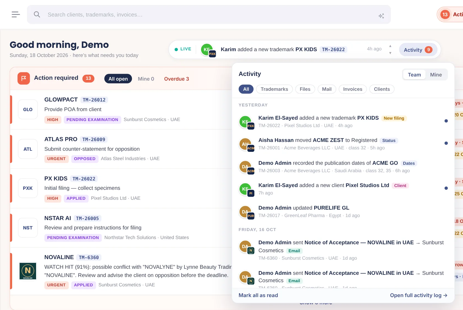Open the PXK trademark logo tile
The height and width of the screenshot is (310, 463).
[x=28, y=188]
